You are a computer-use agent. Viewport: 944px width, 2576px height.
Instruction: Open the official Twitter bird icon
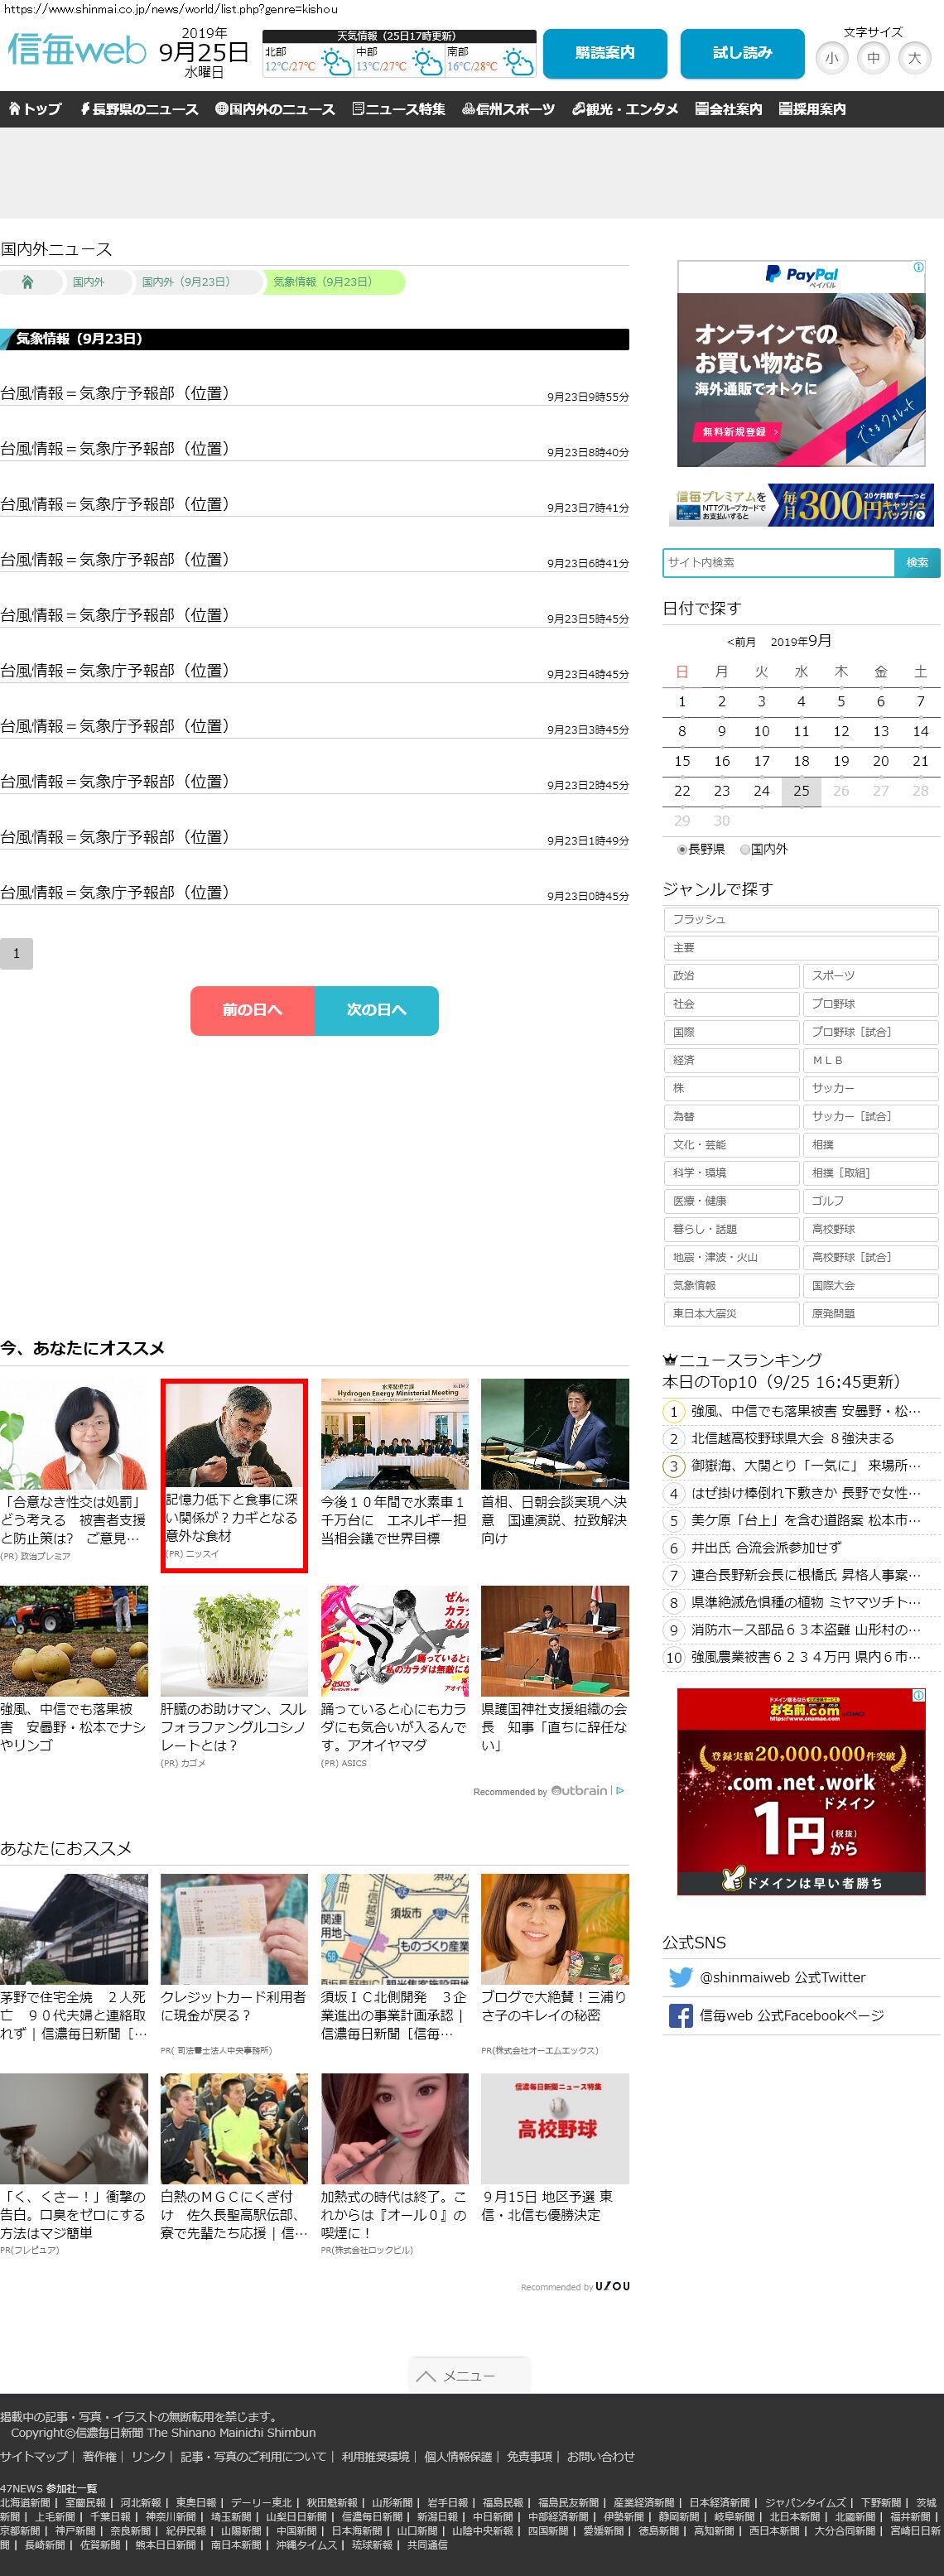click(680, 1977)
